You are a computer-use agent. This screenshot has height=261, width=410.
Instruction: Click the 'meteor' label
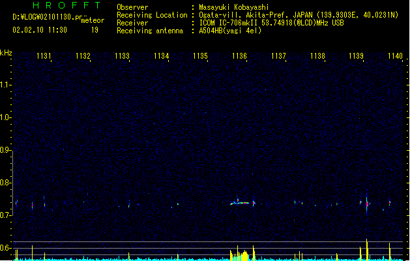tap(93, 20)
